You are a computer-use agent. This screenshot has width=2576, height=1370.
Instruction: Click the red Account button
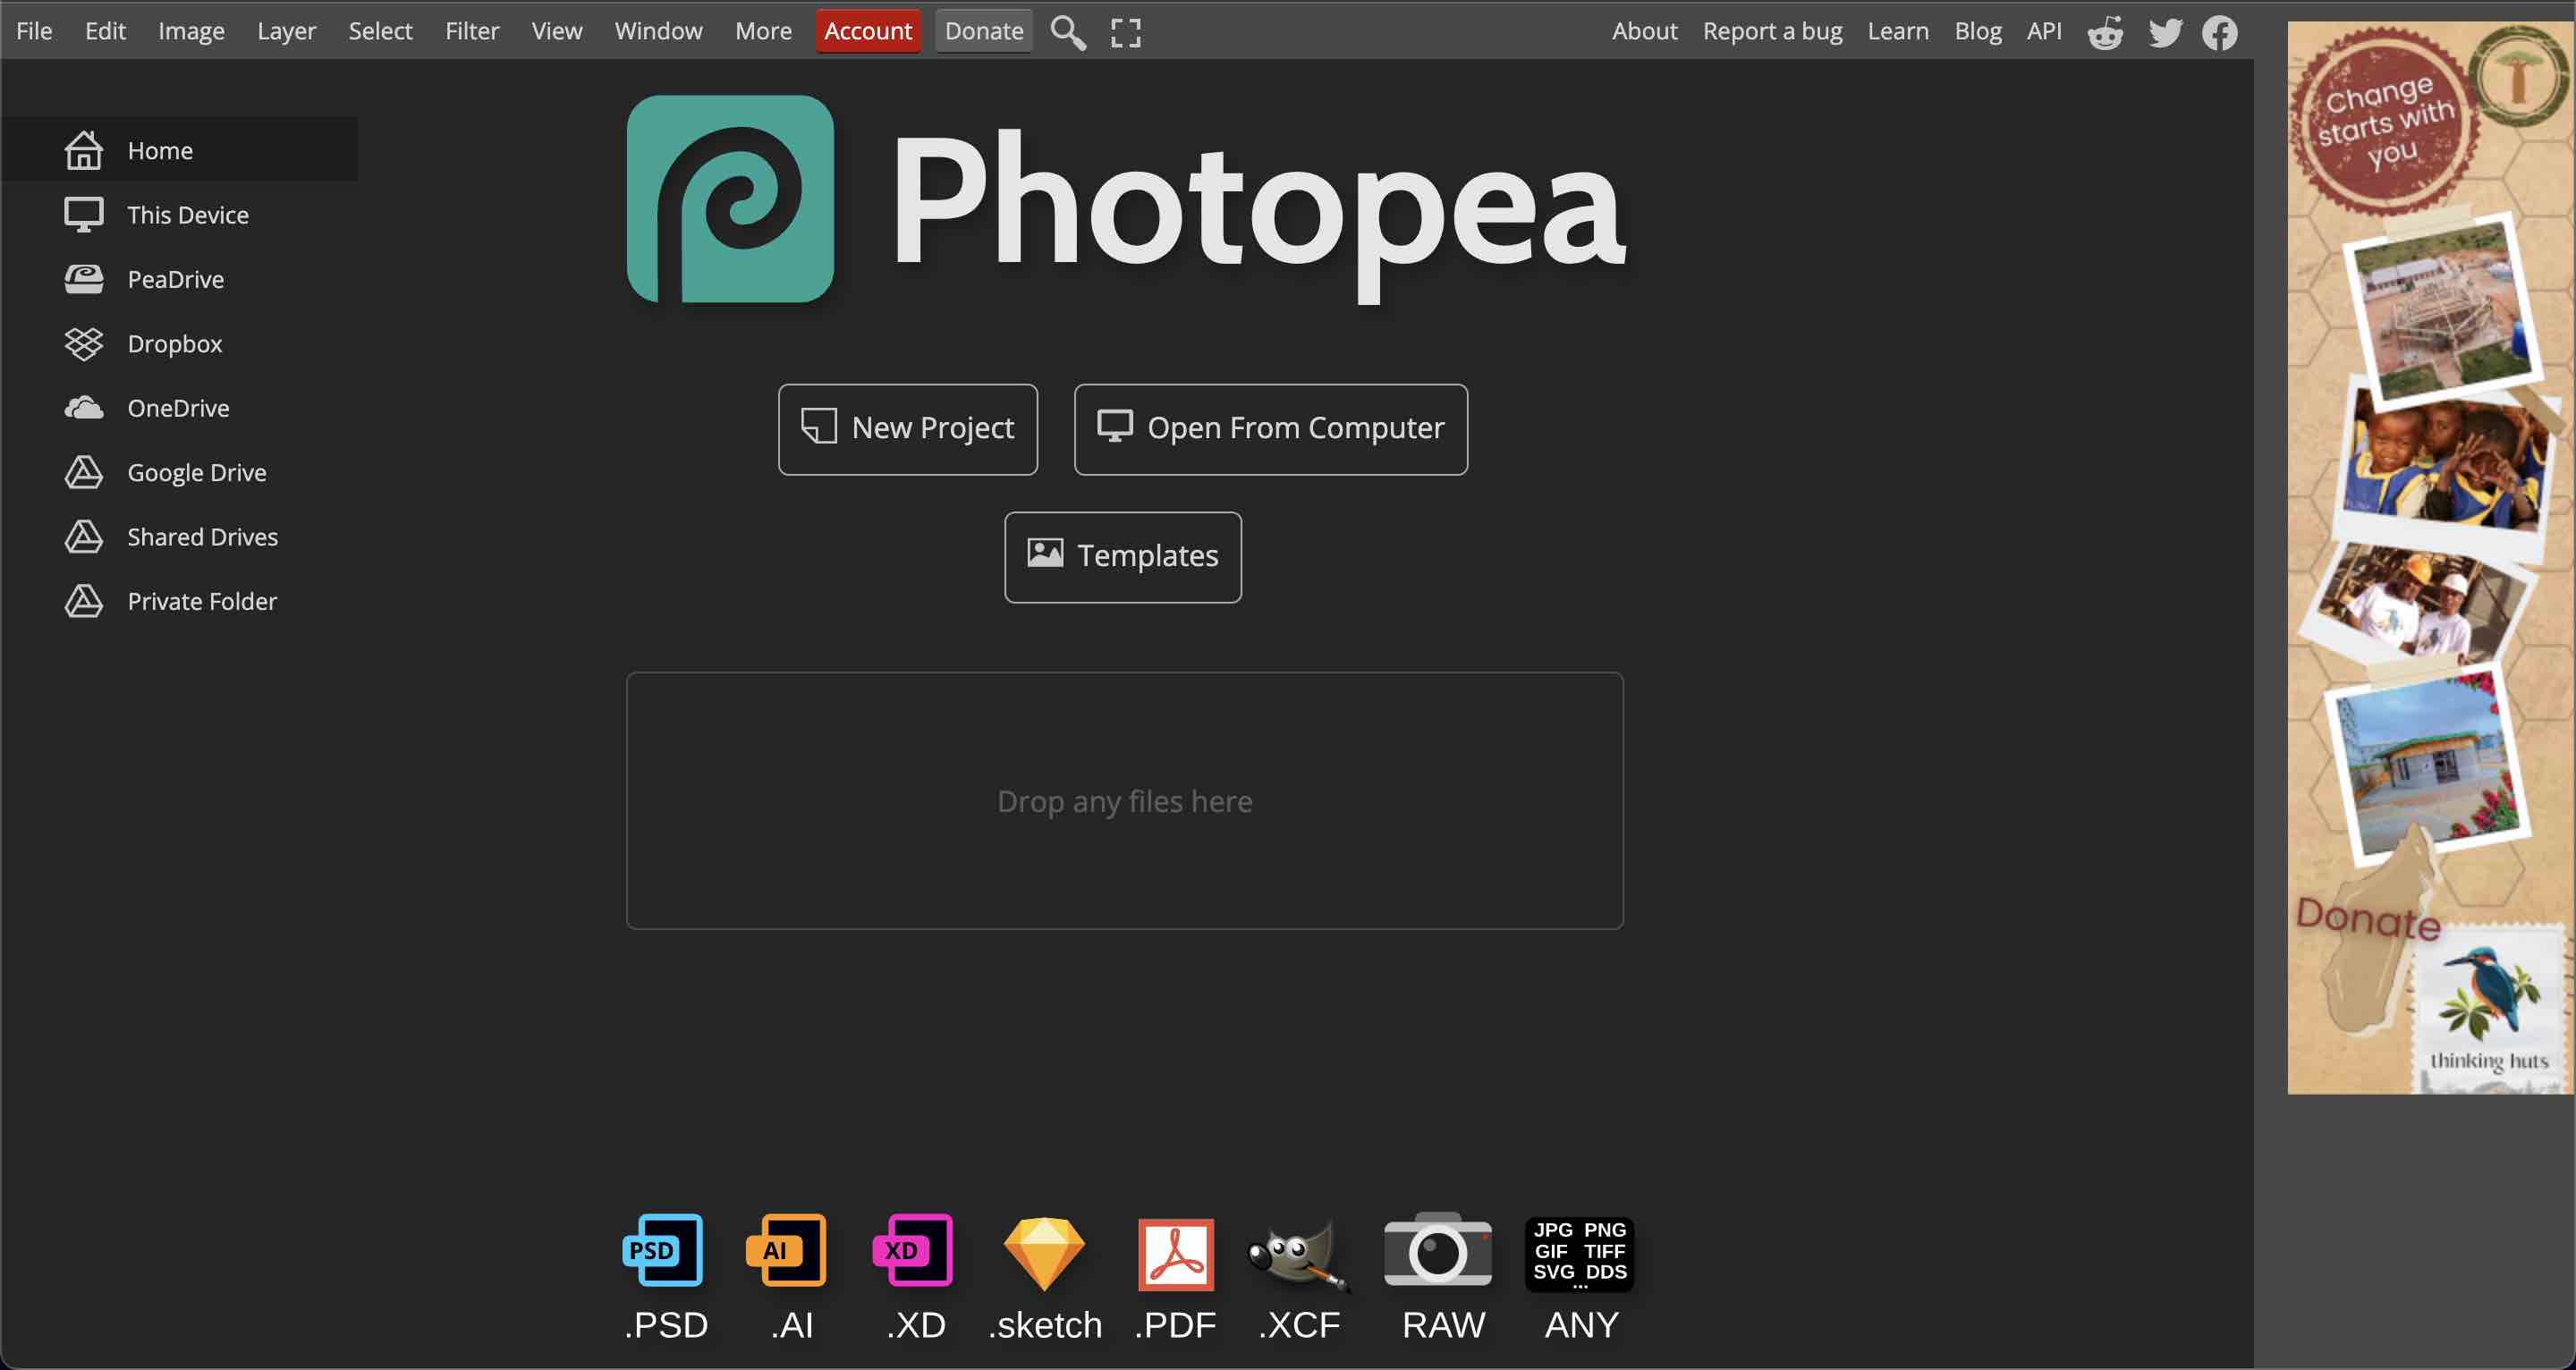click(867, 31)
